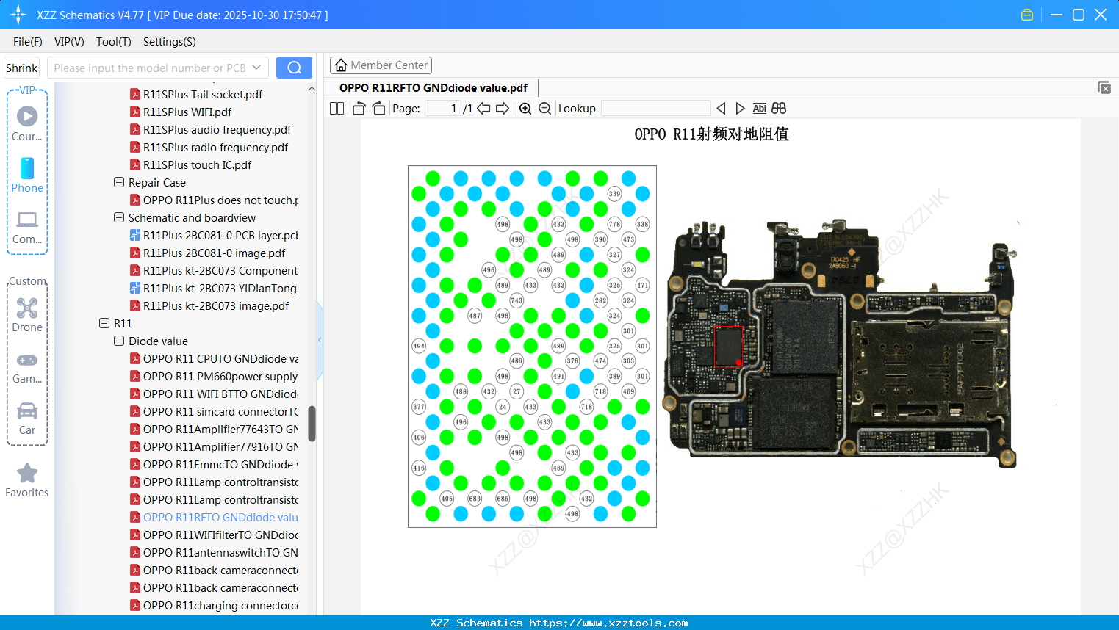
Task: Collapse the Schematic and boardview node
Action: tap(119, 217)
